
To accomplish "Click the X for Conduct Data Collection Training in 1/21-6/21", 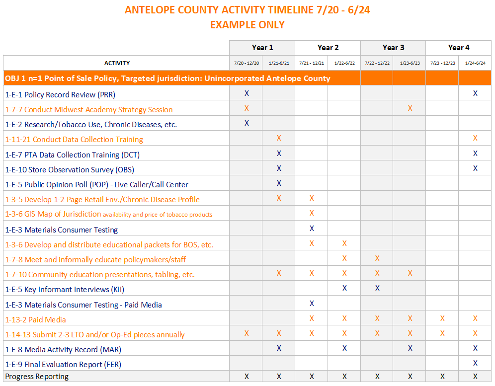I will point(279,138).
